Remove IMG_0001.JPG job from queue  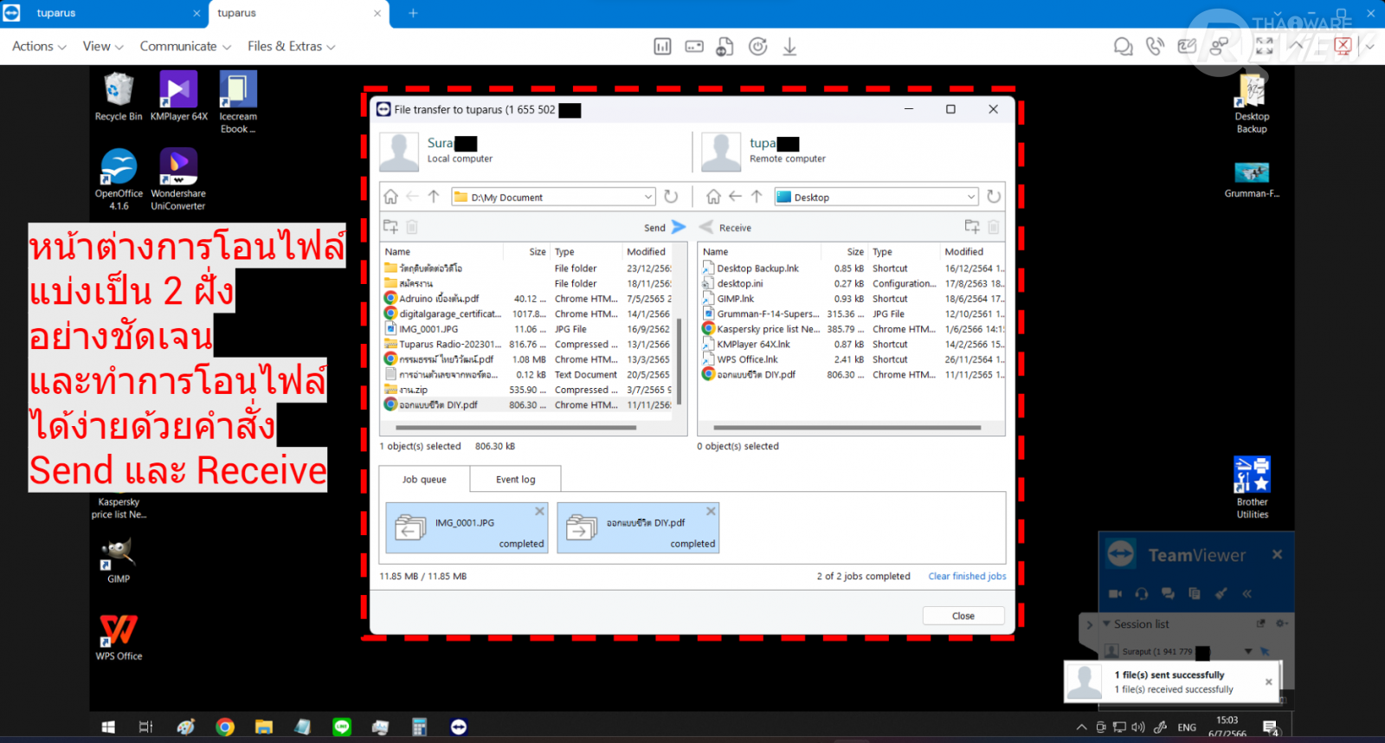pos(539,511)
